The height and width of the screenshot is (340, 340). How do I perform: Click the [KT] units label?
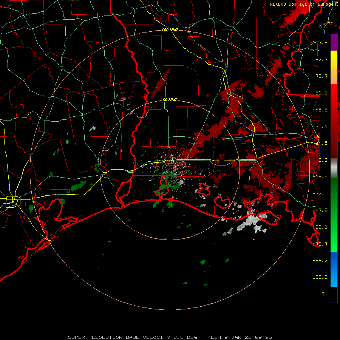pyautogui.click(x=323, y=26)
